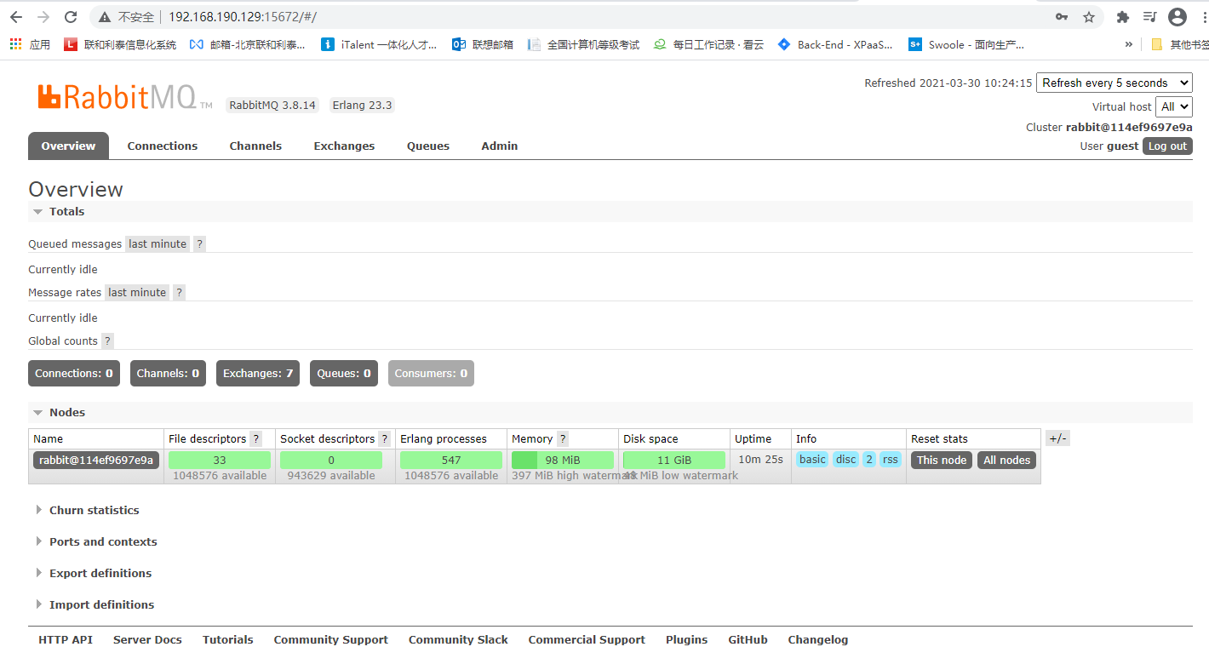The height and width of the screenshot is (664, 1209).
Task: Bookmark this page with the star icon
Action: coord(1089,17)
